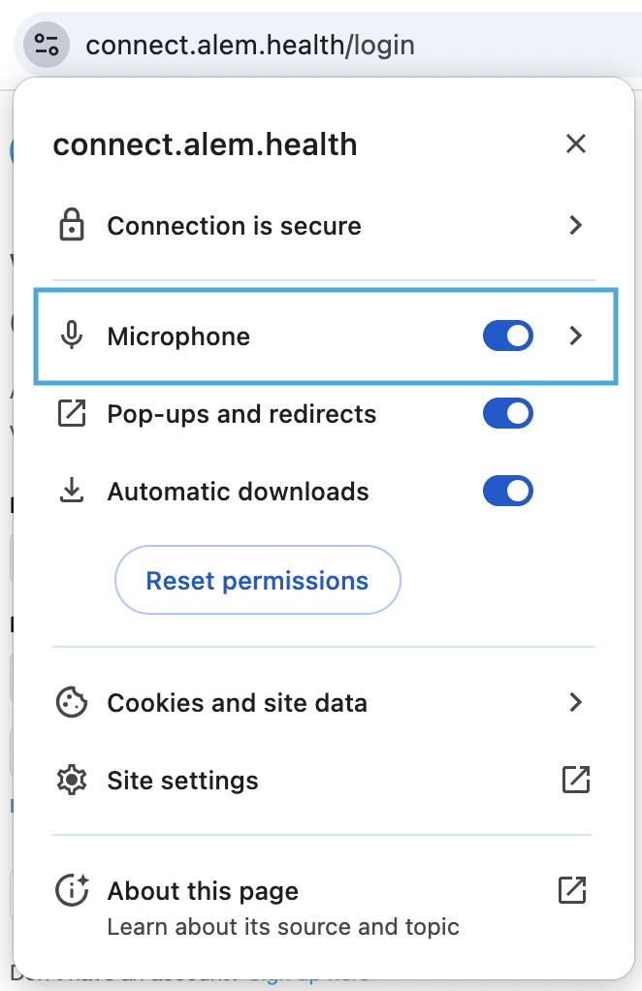The height and width of the screenshot is (991, 642).
Task: Click the pop-ups and redirects icon
Action: coord(72,413)
